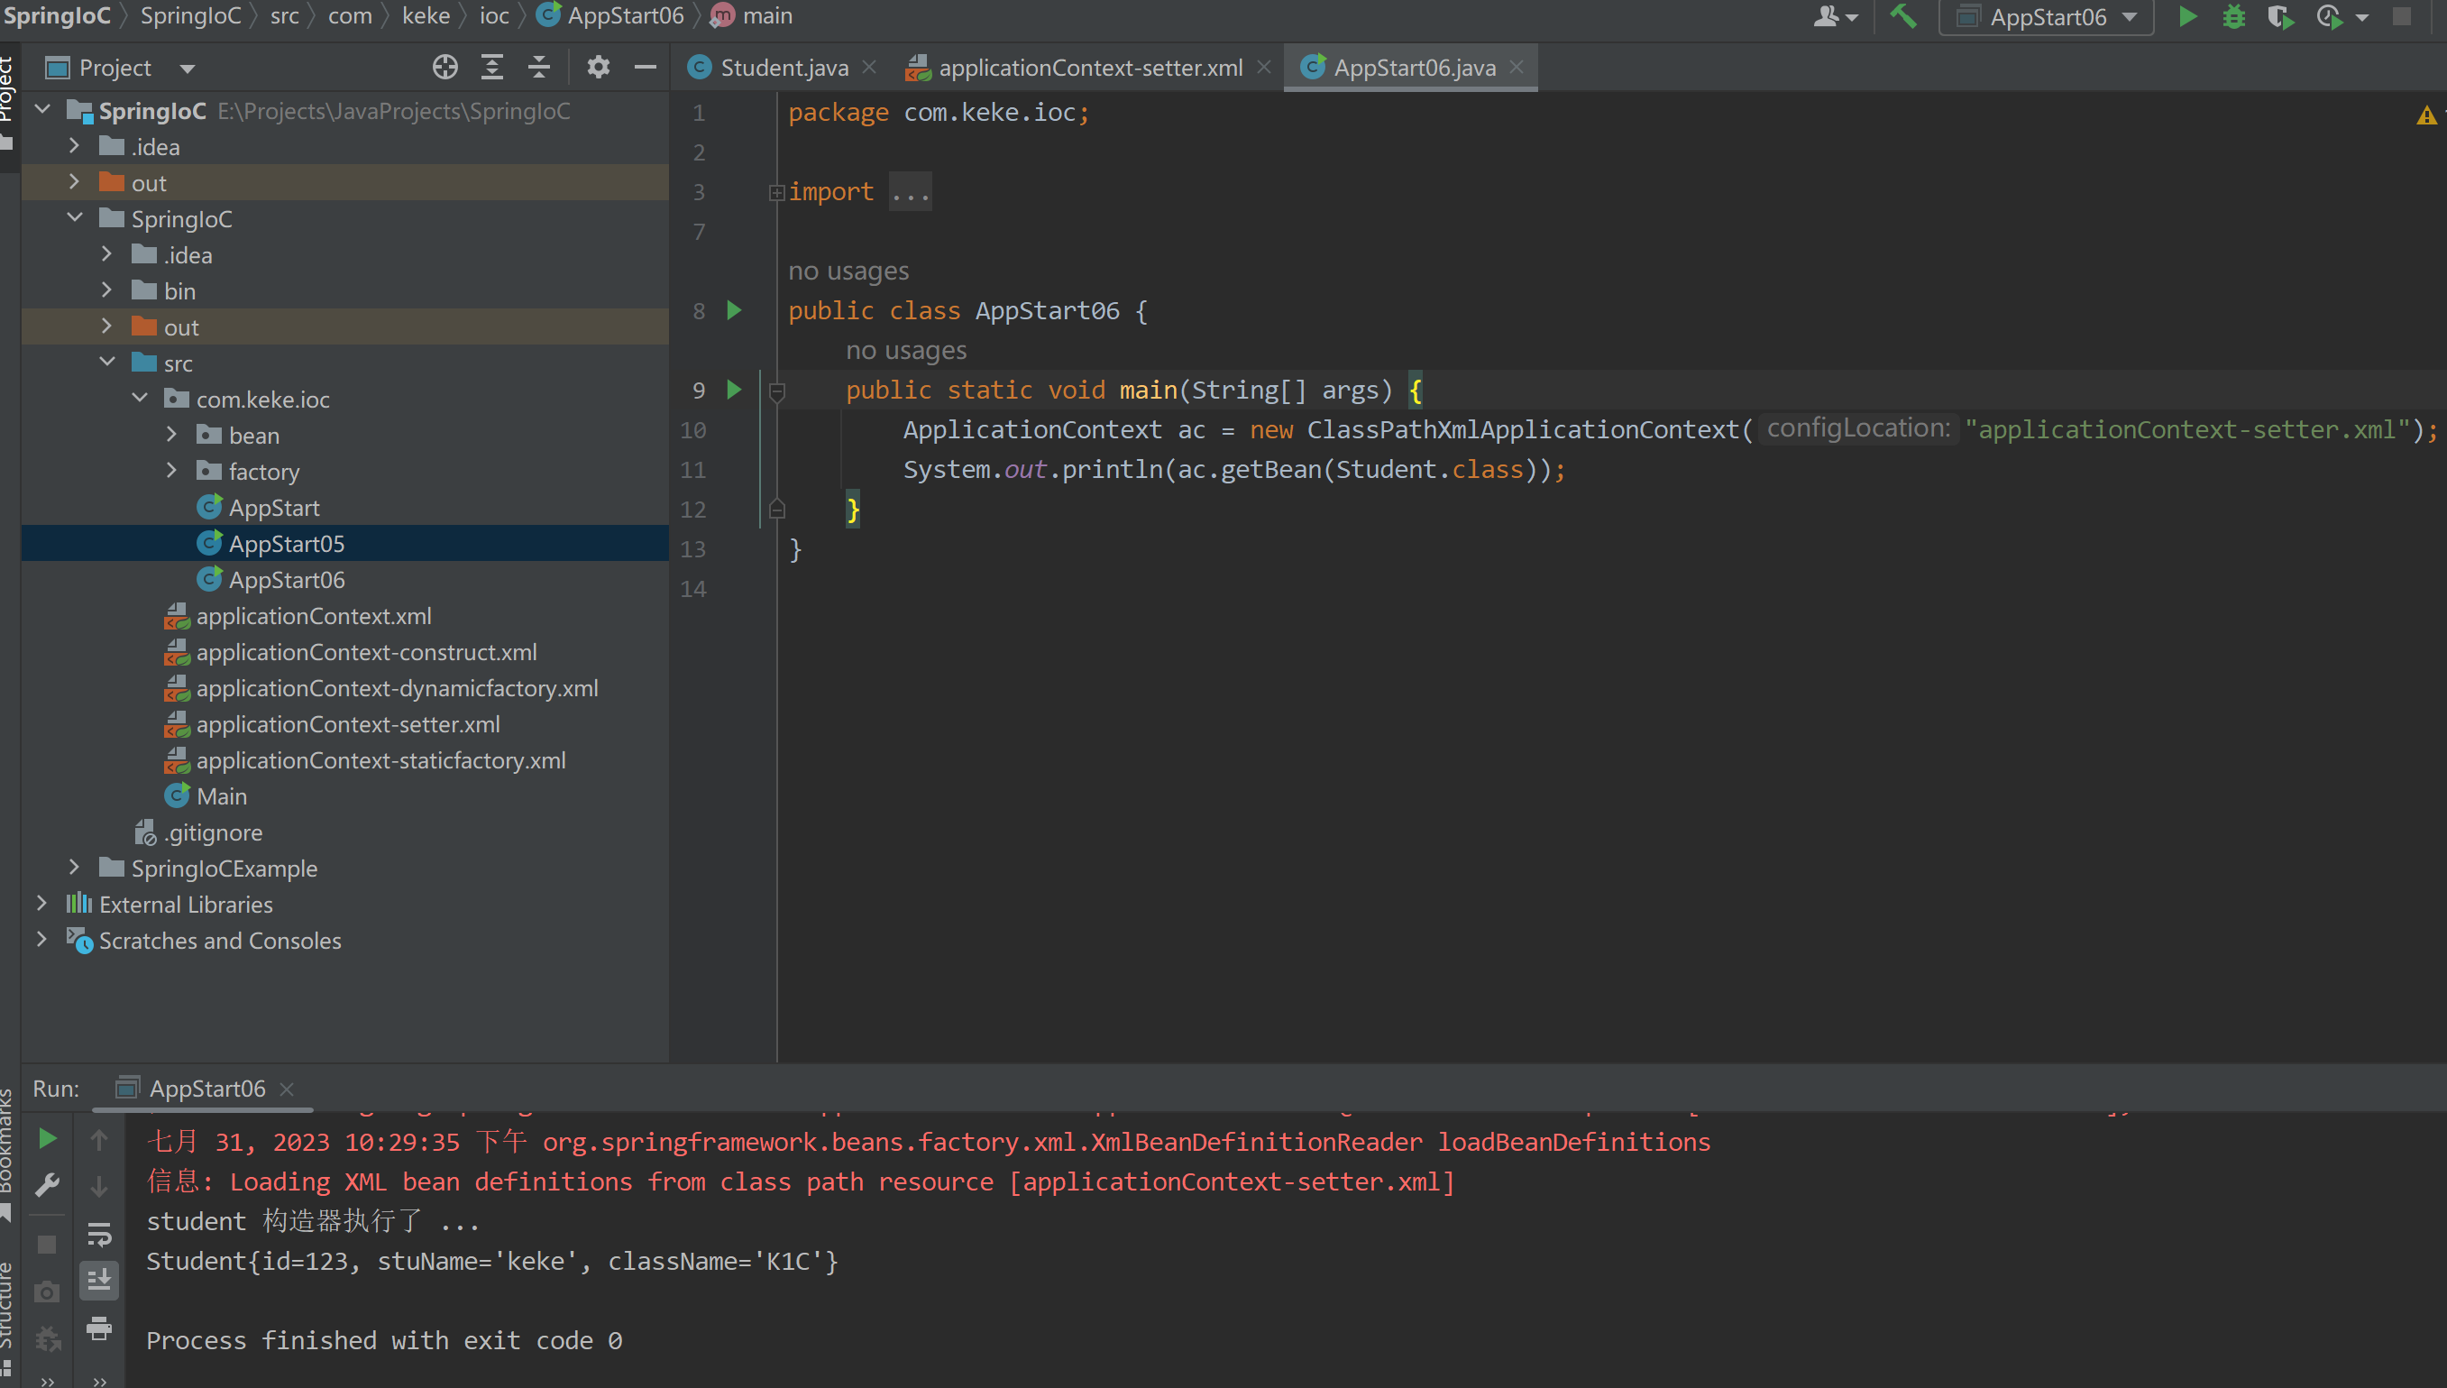2447x1388 pixels.
Task: Toggle soft-wrap in Run console
Action: [99, 1234]
